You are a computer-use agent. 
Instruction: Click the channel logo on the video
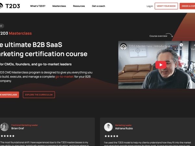(123, 46)
